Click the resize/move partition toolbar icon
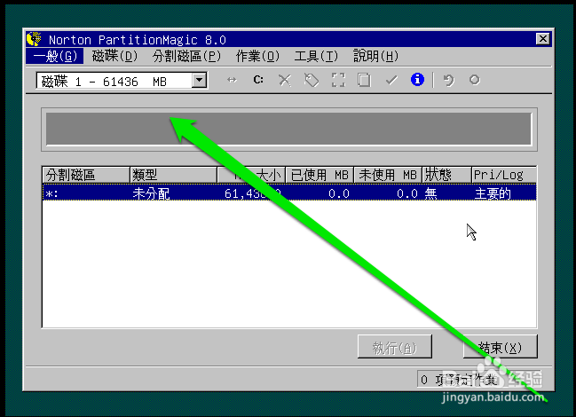Screen dimensions: 576x417 tap(232, 80)
